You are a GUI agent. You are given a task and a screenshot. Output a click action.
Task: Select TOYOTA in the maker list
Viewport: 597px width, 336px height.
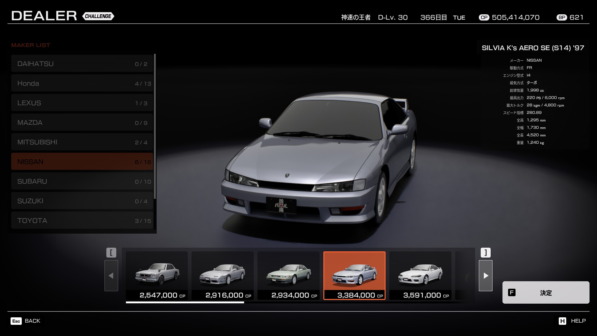pos(82,221)
